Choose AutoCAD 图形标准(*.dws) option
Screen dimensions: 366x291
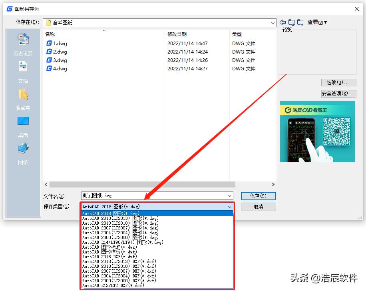(157, 247)
